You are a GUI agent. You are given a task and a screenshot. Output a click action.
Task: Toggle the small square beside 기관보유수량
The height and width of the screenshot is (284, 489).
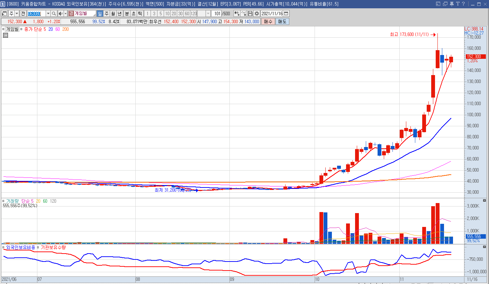[38, 248]
